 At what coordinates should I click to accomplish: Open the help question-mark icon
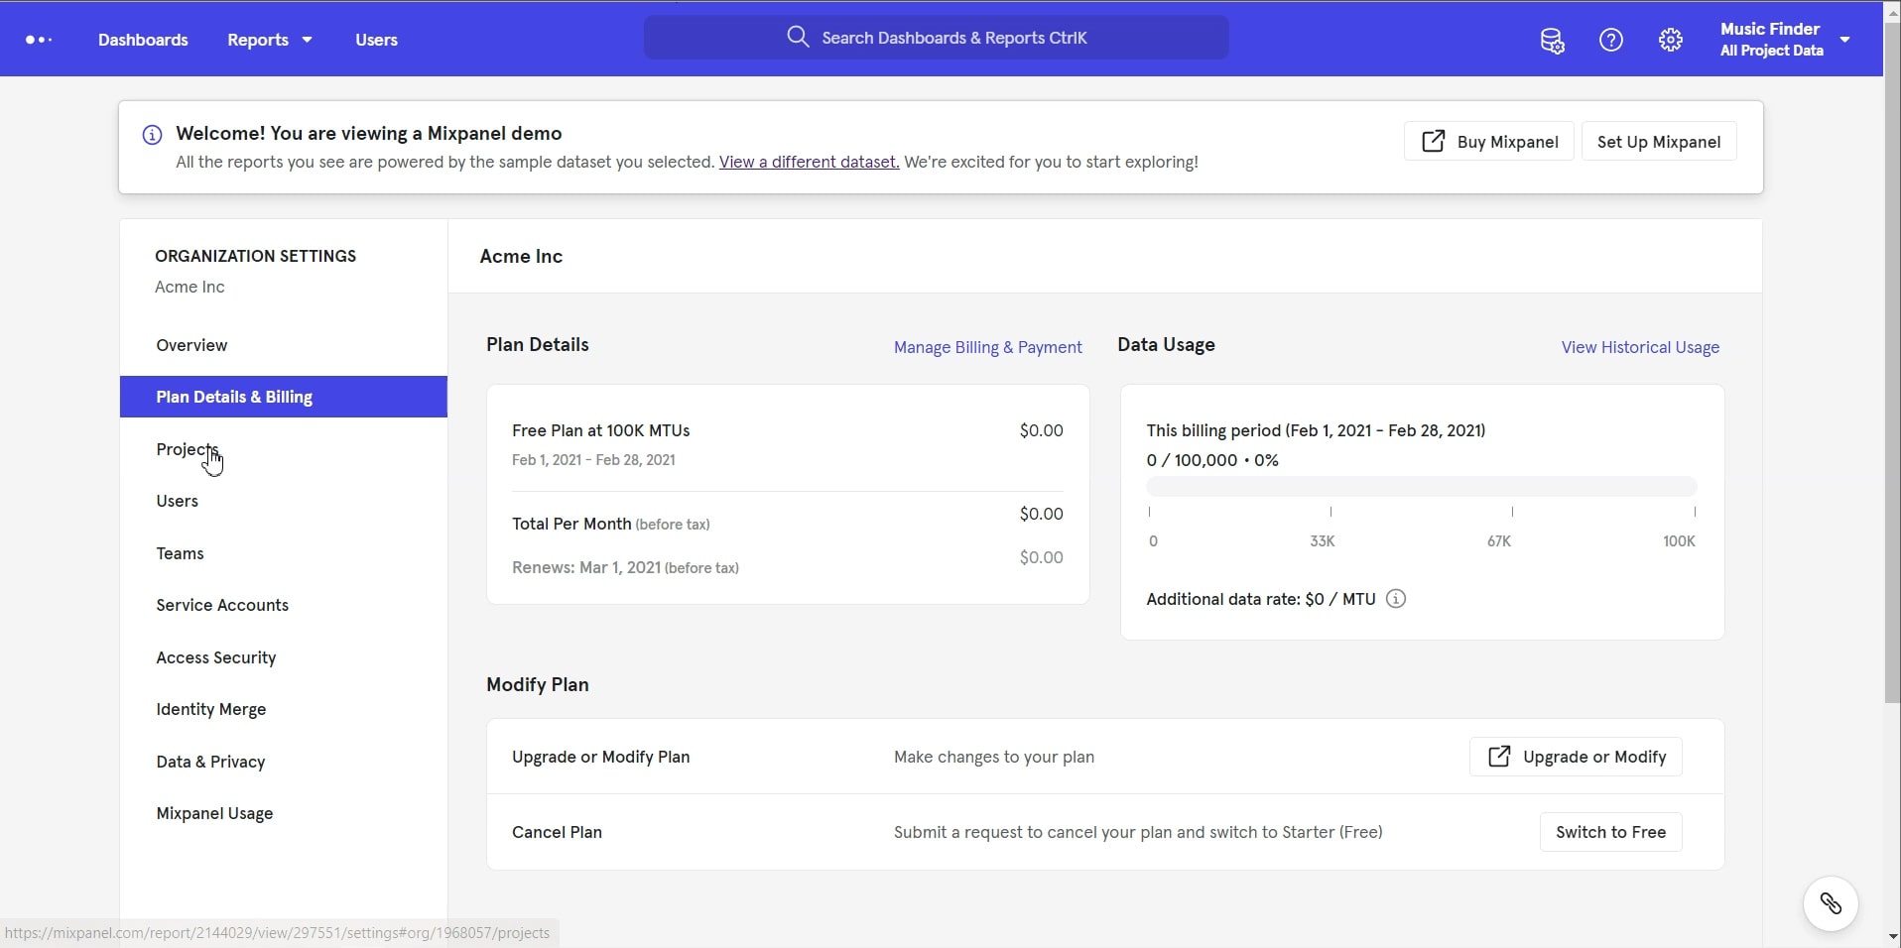point(1609,40)
